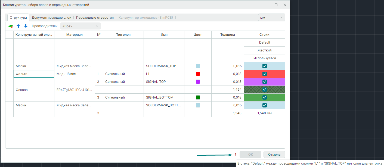Open the мм units dropdown
This screenshot has width=384, height=167.
tap(271, 18)
